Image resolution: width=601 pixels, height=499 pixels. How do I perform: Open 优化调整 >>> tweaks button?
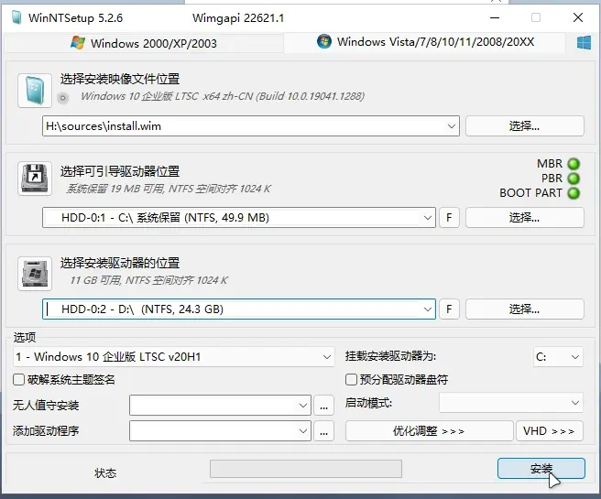click(430, 431)
